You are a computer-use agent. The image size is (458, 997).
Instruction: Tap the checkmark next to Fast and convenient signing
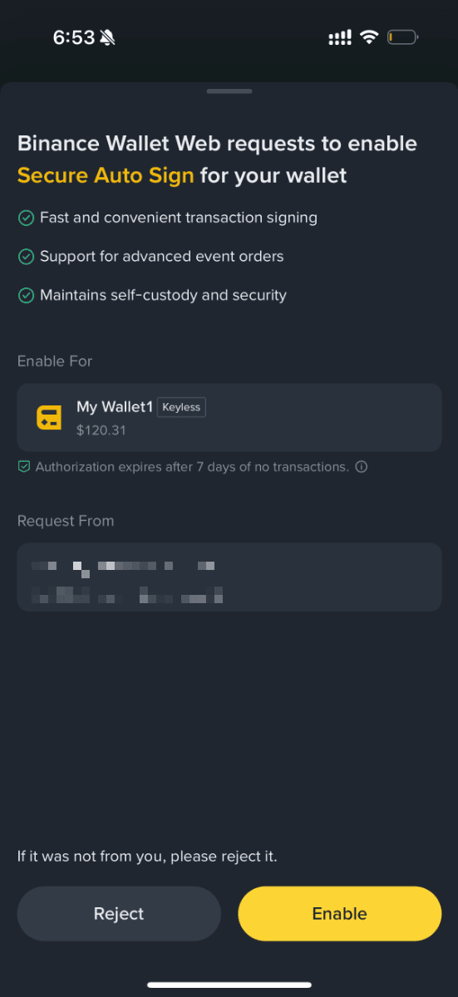tap(26, 218)
